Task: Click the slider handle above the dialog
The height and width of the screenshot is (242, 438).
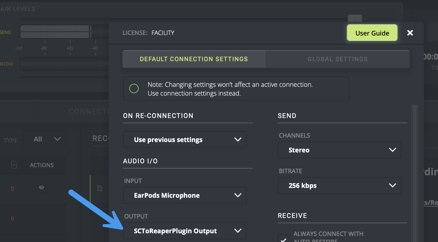Action: [355, 18]
